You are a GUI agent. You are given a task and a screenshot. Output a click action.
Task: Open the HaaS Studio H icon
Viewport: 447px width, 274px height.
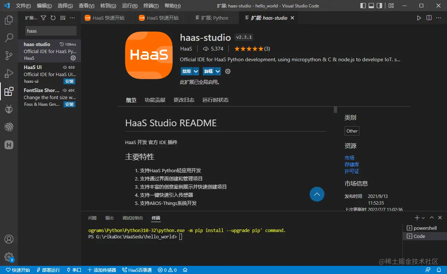point(9,145)
